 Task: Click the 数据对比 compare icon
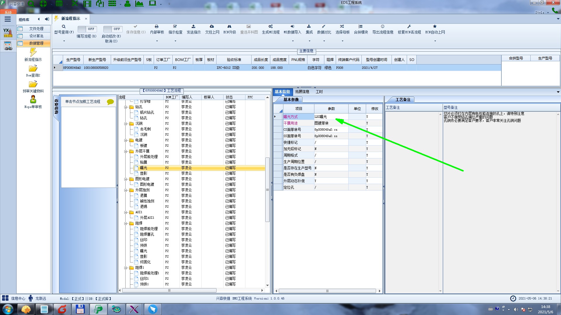coord(324,27)
